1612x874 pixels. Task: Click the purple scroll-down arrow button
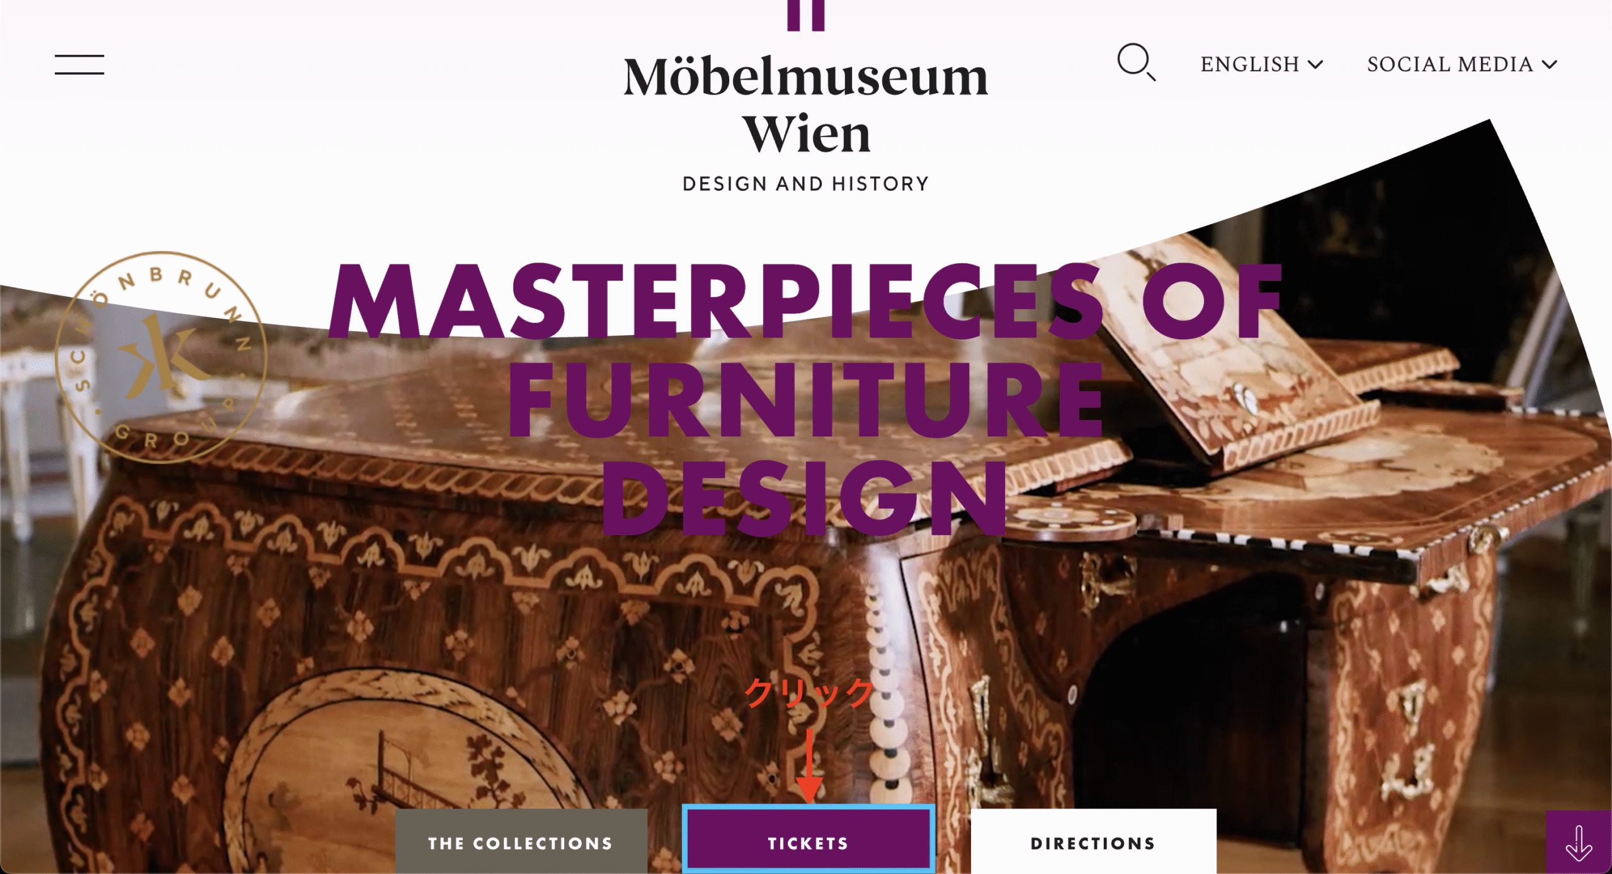point(1579,843)
